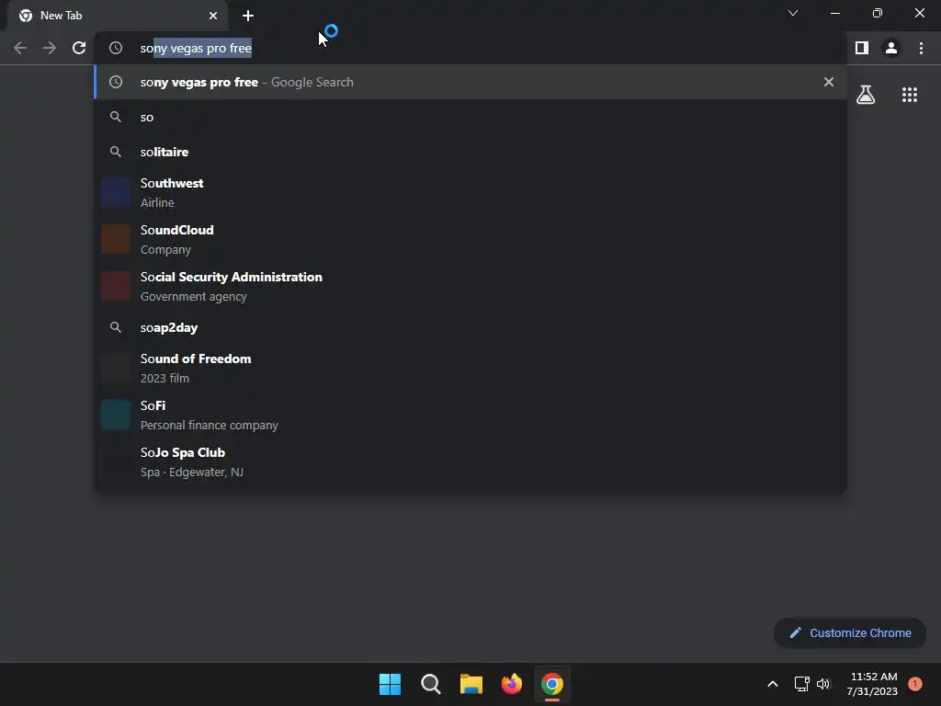Click the SoundCloud thumbnail image
Viewport: 941px width, 706px height.
point(116,240)
